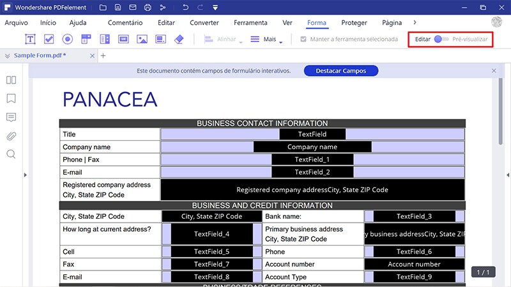This screenshot has height=287, width=511.
Task: Click the print icon in title bar
Action: (148, 8)
